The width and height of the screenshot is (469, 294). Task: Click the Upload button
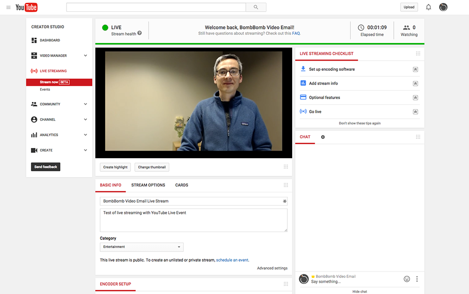pyautogui.click(x=409, y=7)
